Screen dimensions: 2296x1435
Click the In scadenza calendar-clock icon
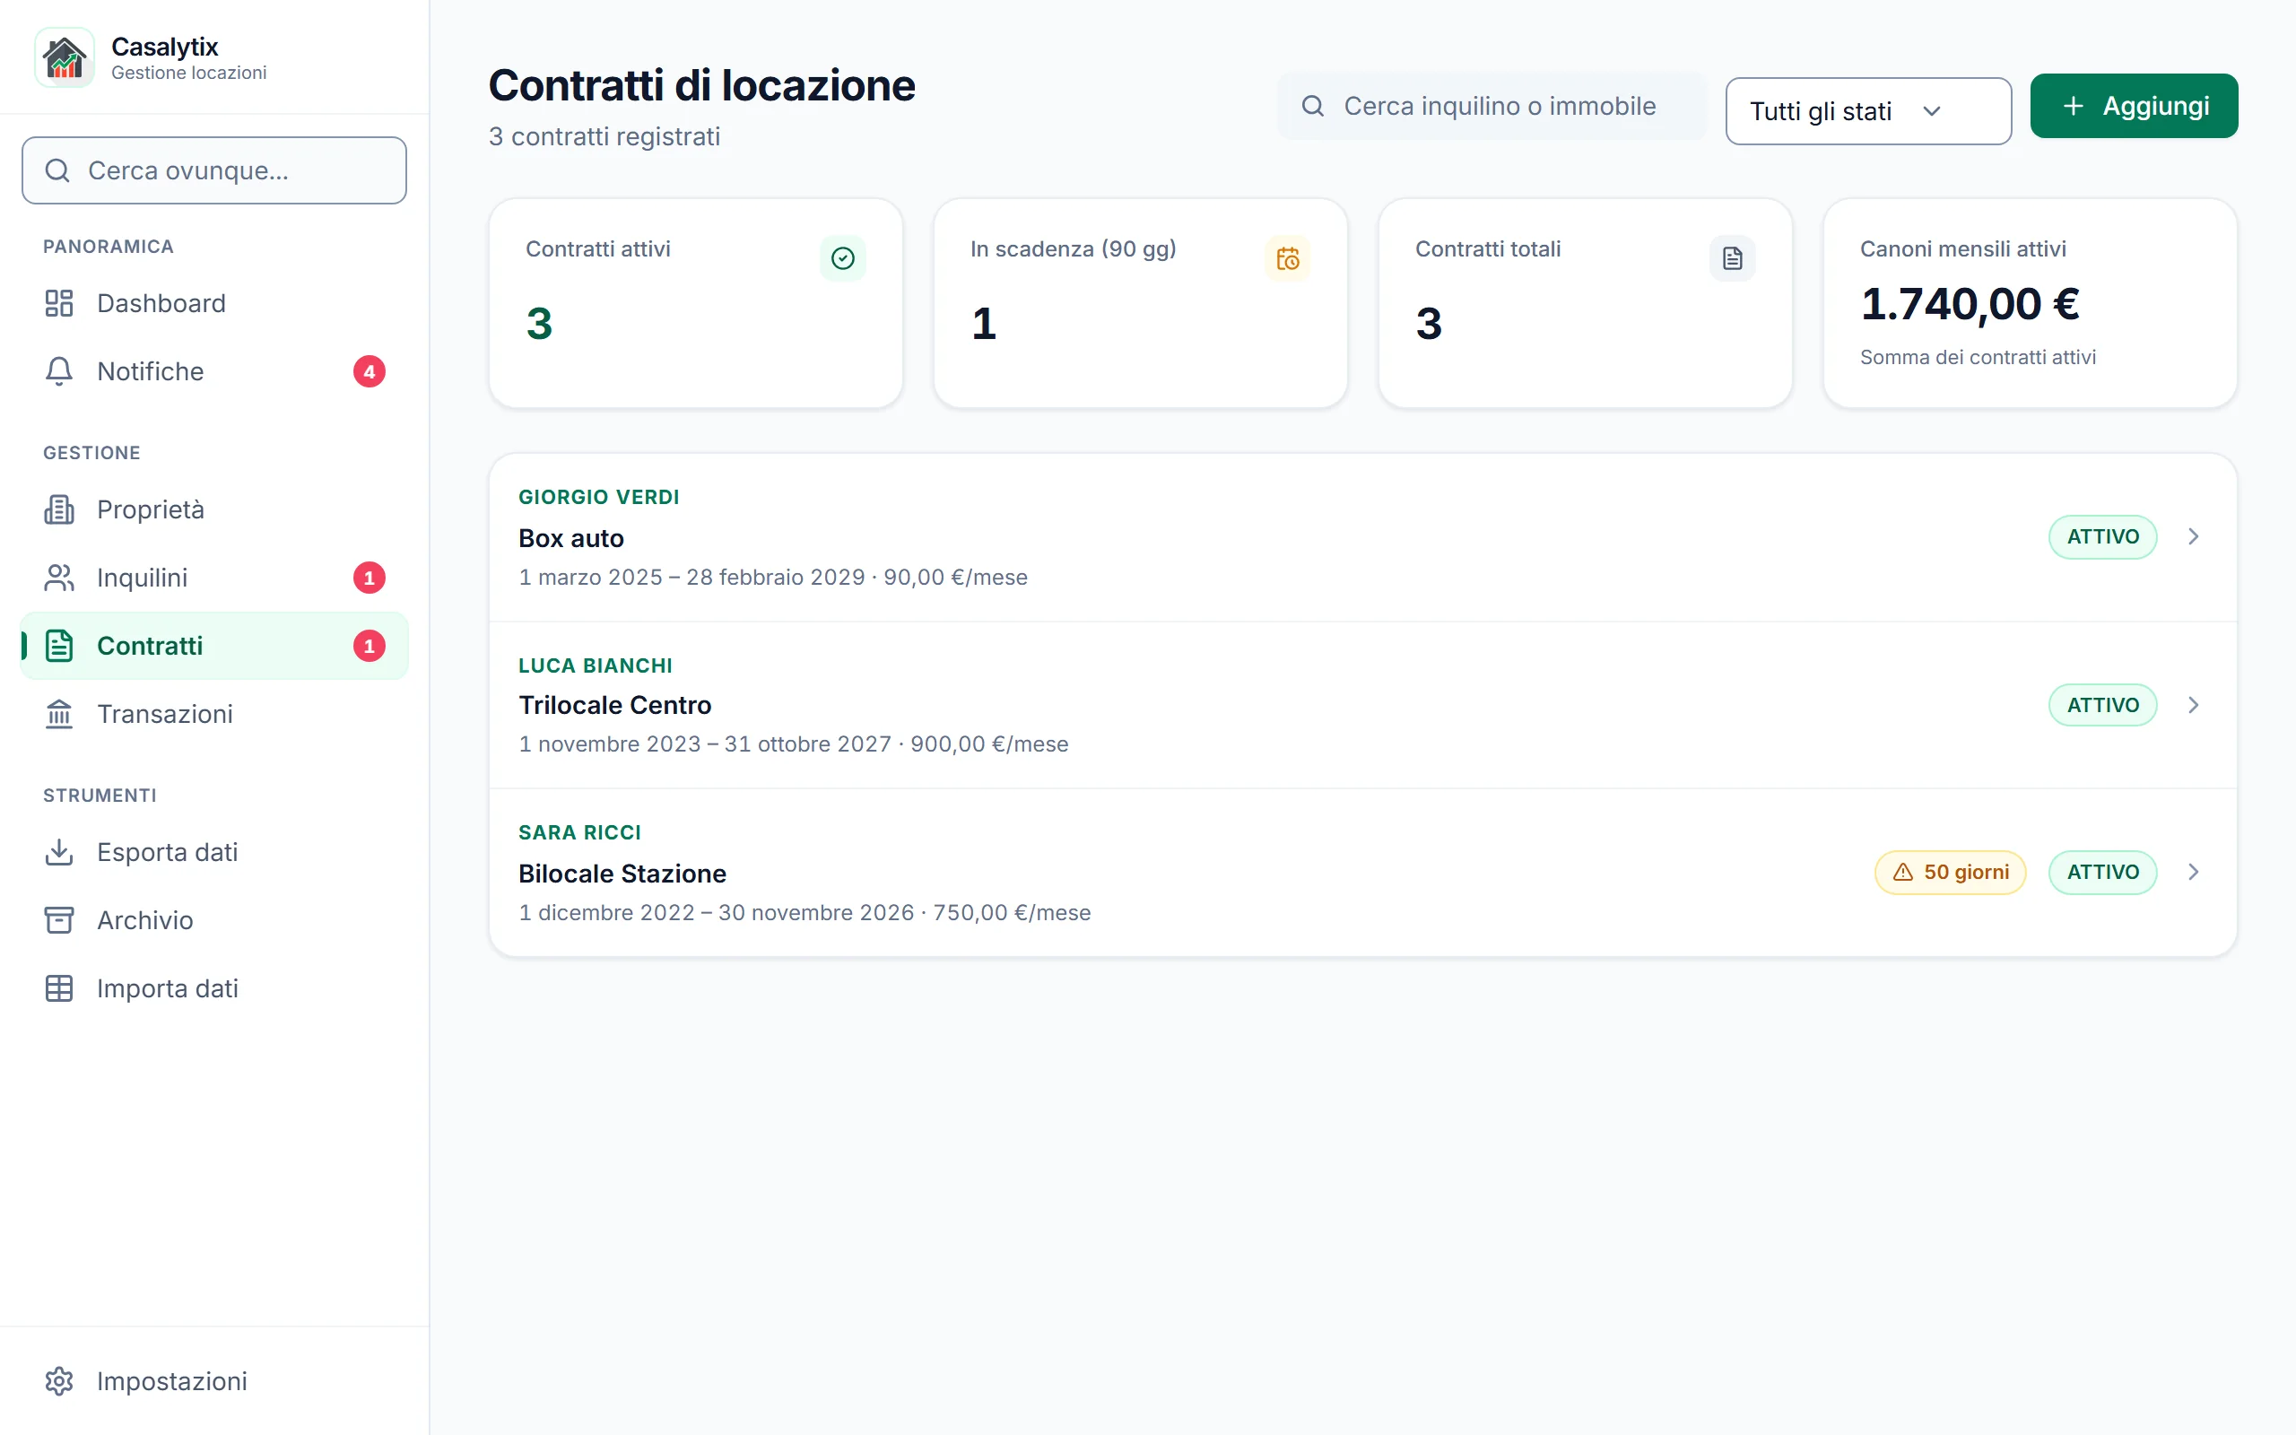click(x=1288, y=258)
